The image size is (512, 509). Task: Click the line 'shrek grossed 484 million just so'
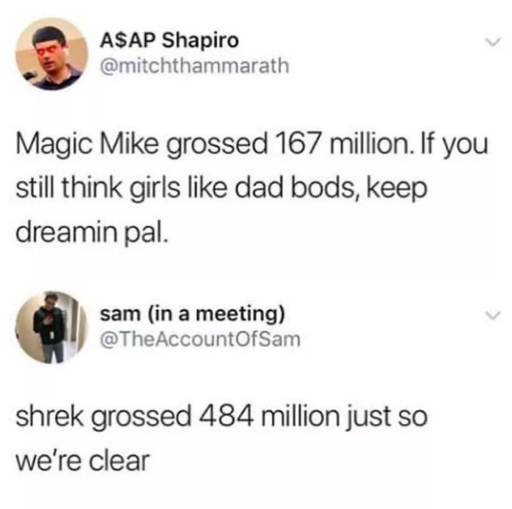(x=222, y=417)
